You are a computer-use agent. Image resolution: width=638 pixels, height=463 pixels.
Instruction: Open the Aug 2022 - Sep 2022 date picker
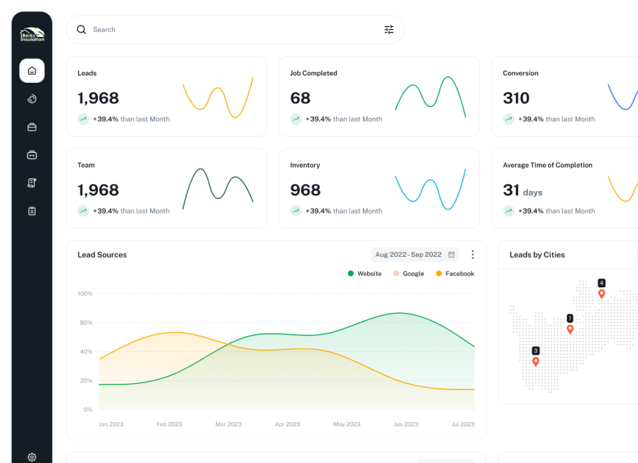[x=415, y=254]
